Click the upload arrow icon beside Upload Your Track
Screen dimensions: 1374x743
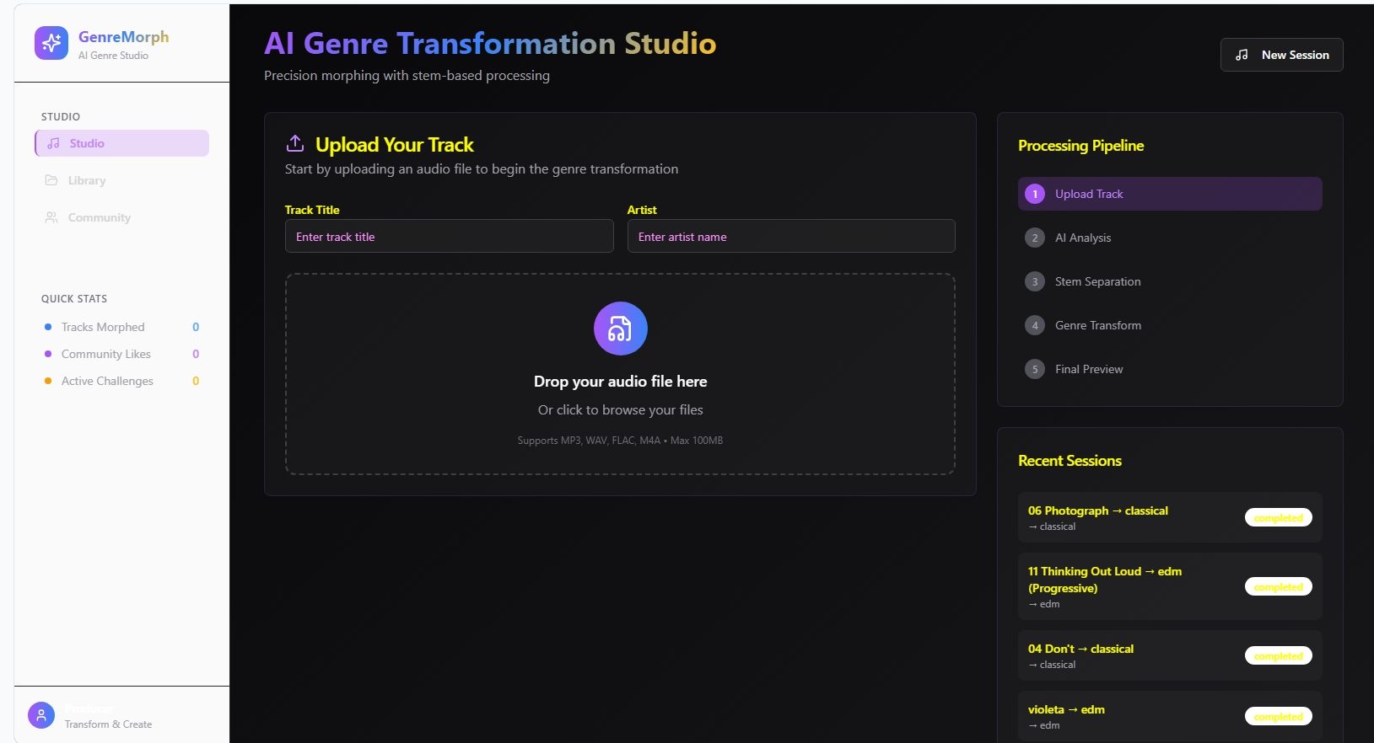tap(295, 143)
